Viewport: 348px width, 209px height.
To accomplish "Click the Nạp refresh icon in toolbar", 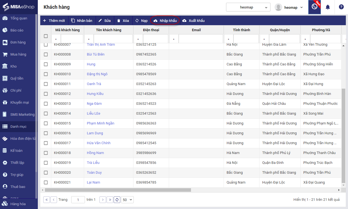I will click(137, 21).
